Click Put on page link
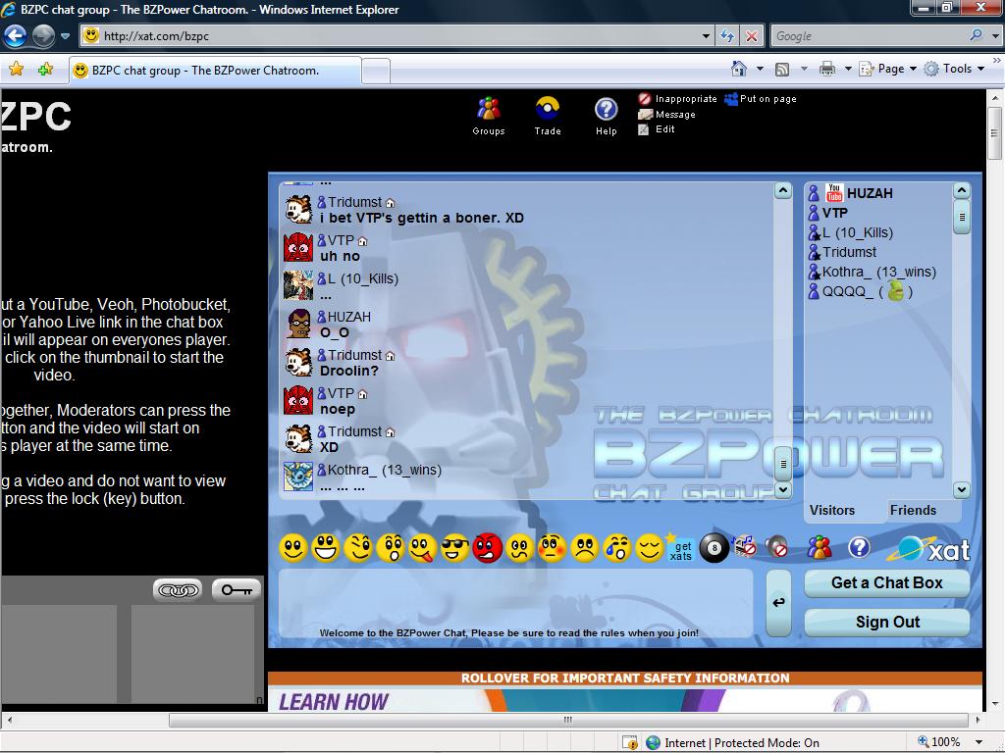This screenshot has height=753, width=1005. pos(761,99)
